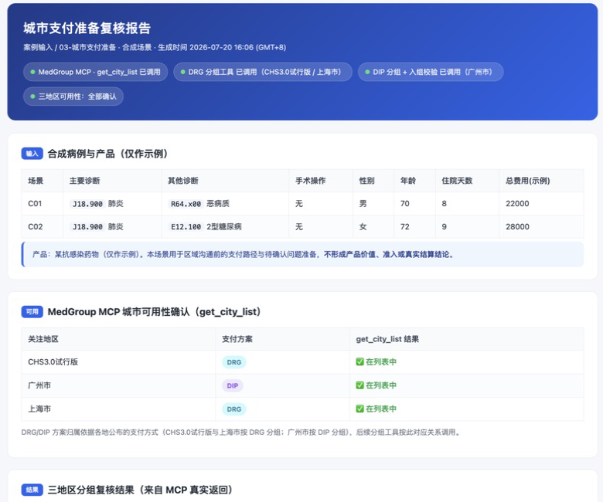Click the DIP 分组 + 入组校验 status pill

(x=431, y=72)
